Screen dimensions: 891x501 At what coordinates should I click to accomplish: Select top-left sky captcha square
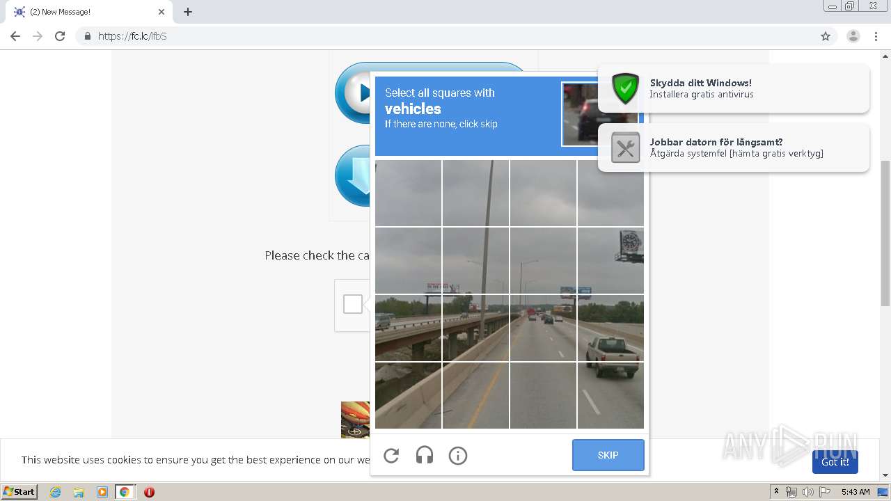coord(408,193)
